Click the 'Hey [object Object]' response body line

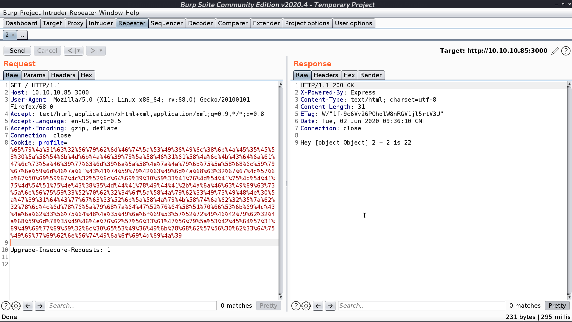[356, 143]
